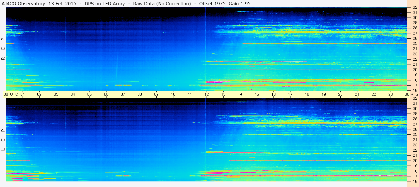Click the 09 hour tick on UTC axis

tap(156, 94)
